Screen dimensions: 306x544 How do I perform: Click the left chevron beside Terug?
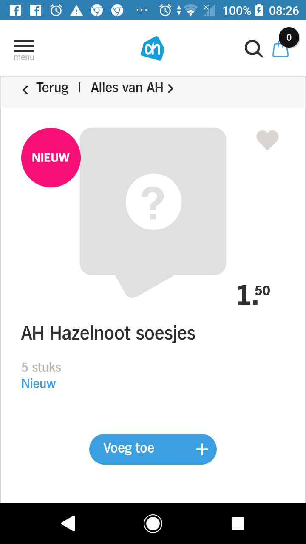(25, 90)
